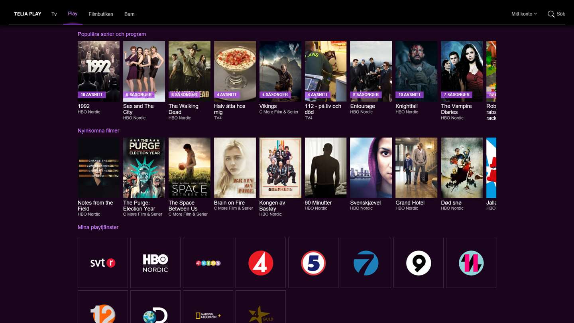Open The Space Between Us poster
Viewport: 574px width, 323px height.
(x=189, y=168)
